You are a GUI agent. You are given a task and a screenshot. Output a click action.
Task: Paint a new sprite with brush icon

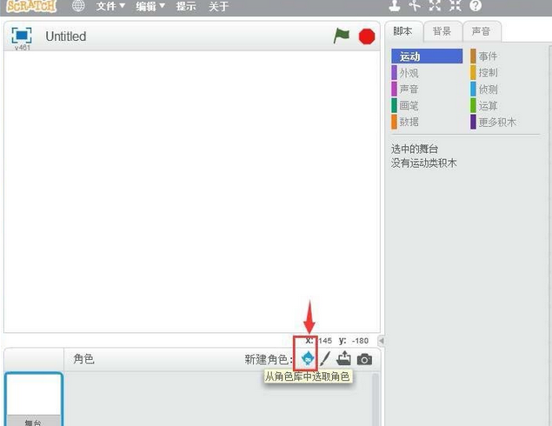325,359
